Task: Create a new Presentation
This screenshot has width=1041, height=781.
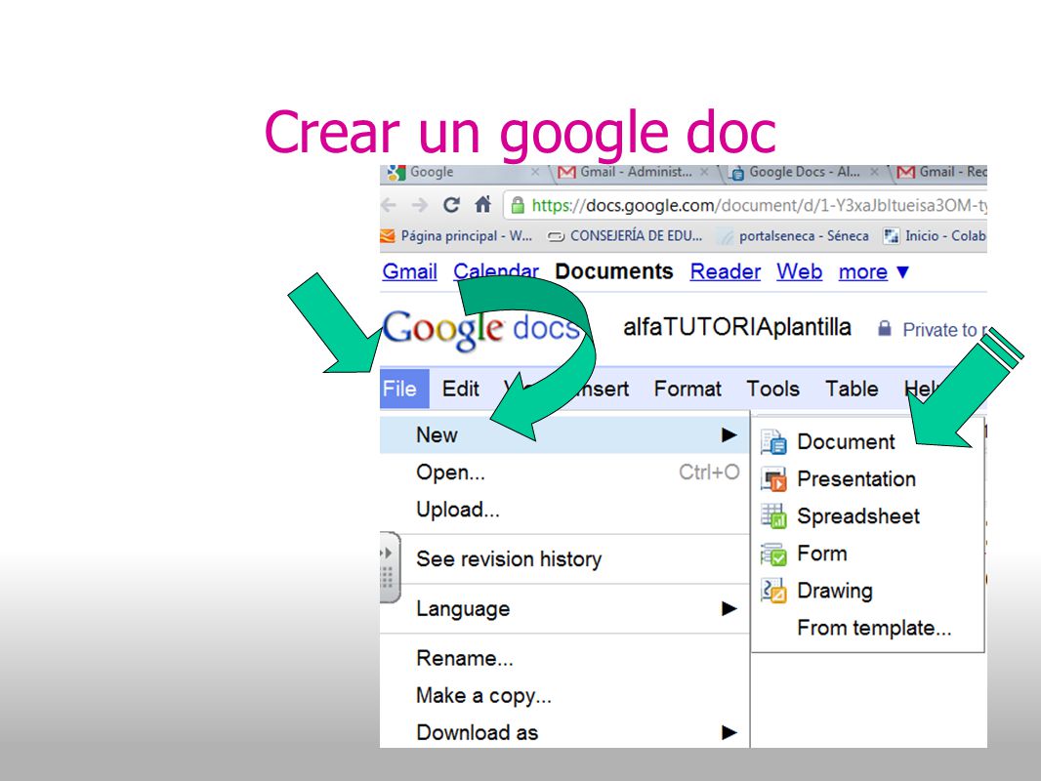Action: tap(868, 479)
